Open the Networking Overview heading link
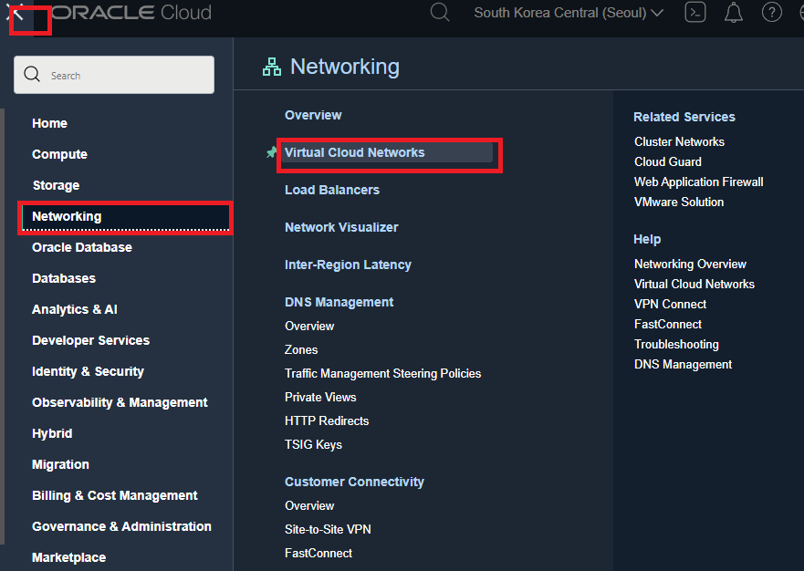Viewport: 804px width, 571px height. coord(313,115)
